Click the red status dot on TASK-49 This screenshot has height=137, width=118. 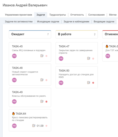[46, 102]
